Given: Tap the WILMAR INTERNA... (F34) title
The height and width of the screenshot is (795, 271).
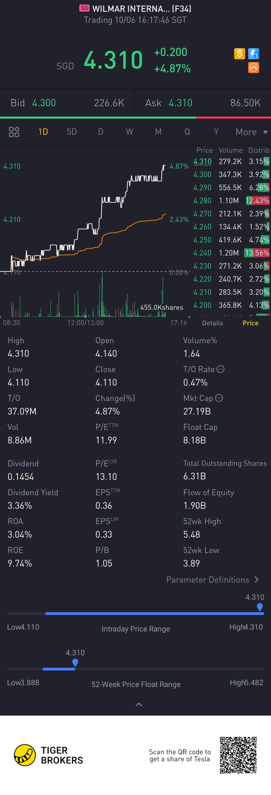Looking at the screenshot, I should click(142, 8).
